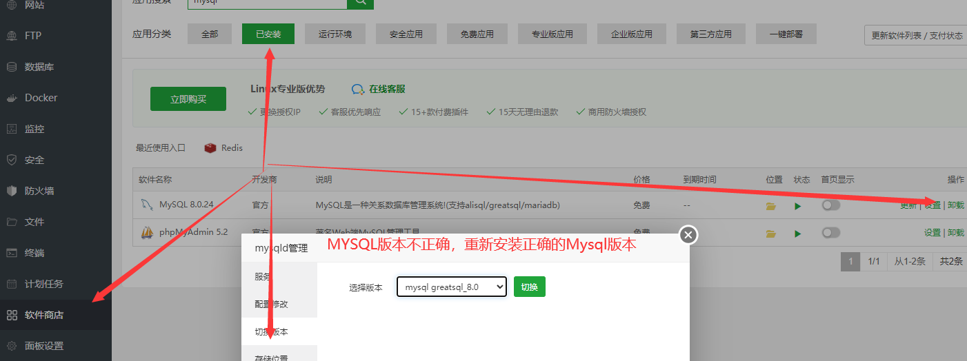The image size is (967, 361).
Task: Click 更新 for MySQL 8.0.24
Action: (x=908, y=205)
